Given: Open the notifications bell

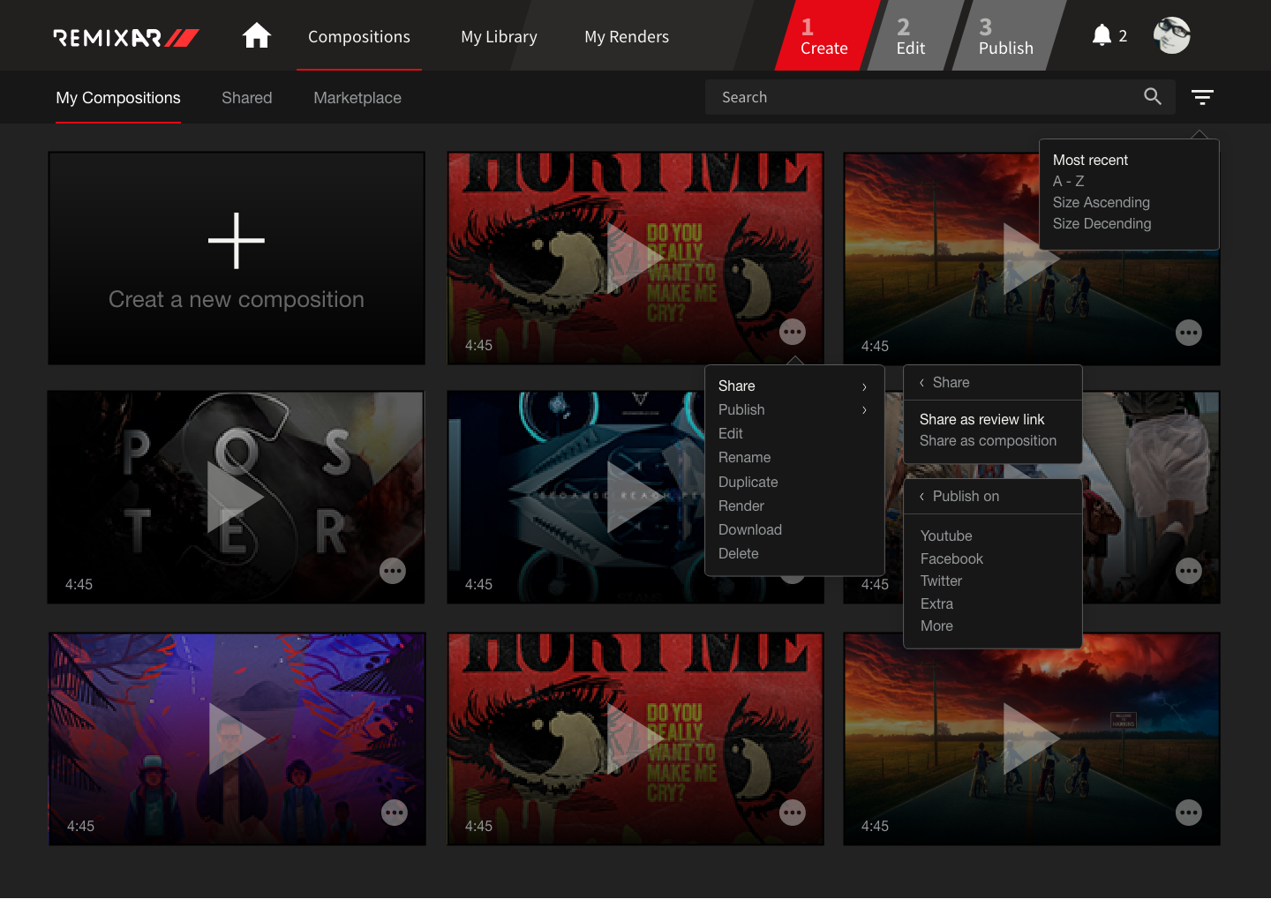Looking at the screenshot, I should coord(1102,35).
